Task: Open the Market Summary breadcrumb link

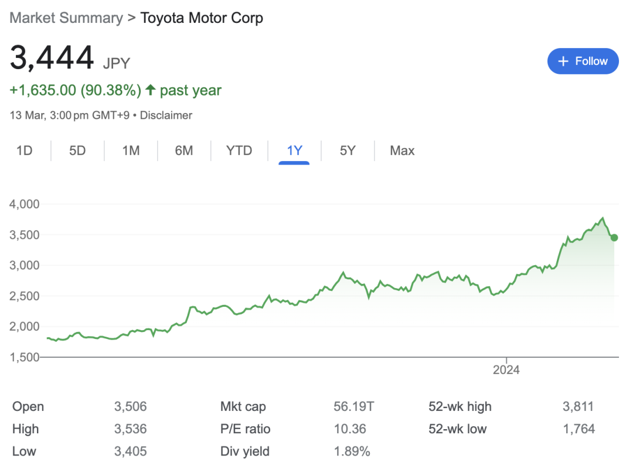Action: 66,18
